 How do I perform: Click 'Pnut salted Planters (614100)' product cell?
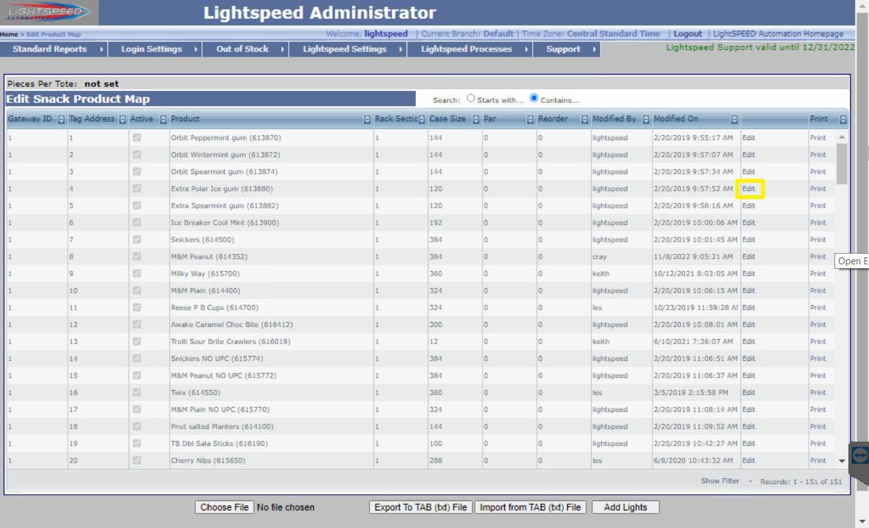click(272, 426)
